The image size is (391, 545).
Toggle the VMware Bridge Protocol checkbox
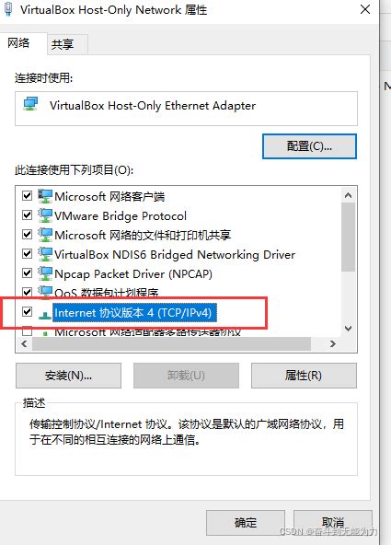point(27,215)
